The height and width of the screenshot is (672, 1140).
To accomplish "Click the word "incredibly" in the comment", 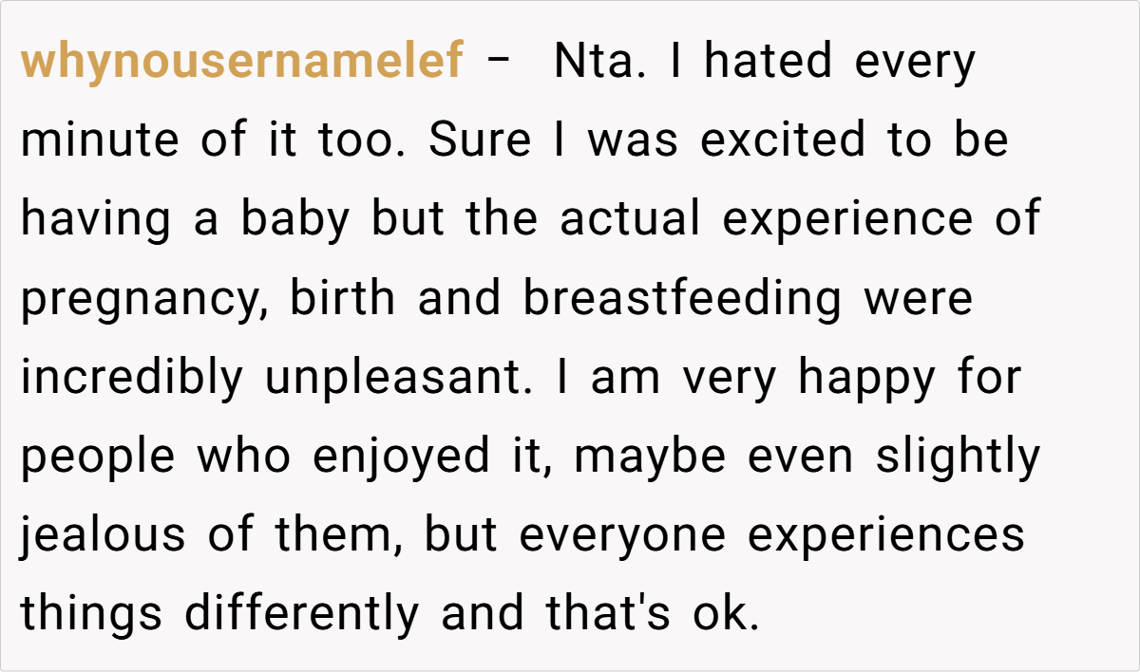I will point(132,379).
